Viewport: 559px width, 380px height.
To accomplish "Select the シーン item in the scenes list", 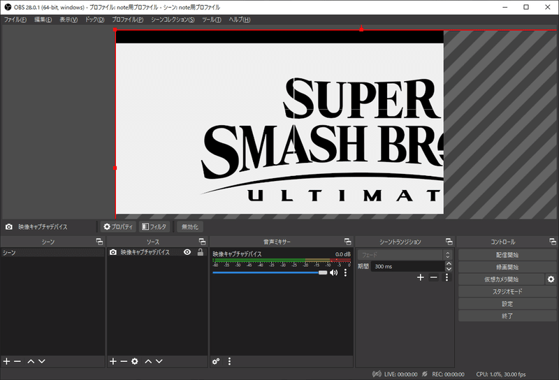I will click(x=52, y=253).
